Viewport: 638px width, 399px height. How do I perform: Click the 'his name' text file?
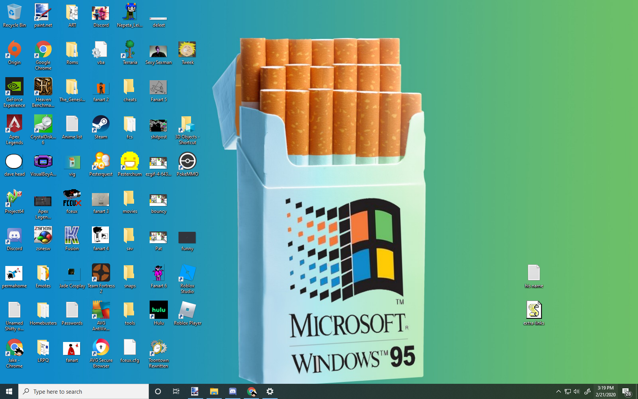pyautogui.click(x=534, y=276)
